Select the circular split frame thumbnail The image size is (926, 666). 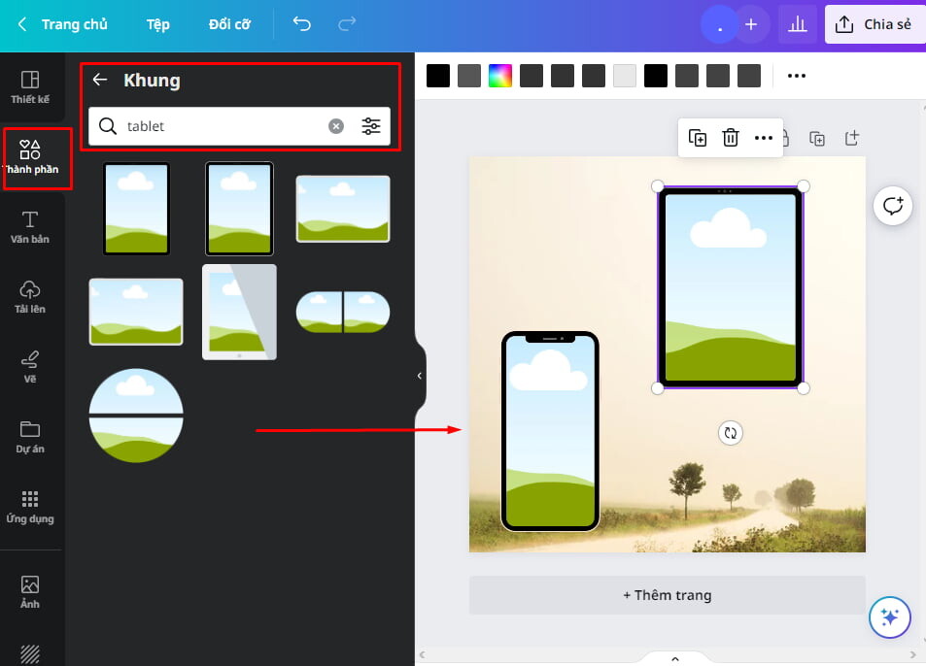pyautogui.click(x=136, y=416)
